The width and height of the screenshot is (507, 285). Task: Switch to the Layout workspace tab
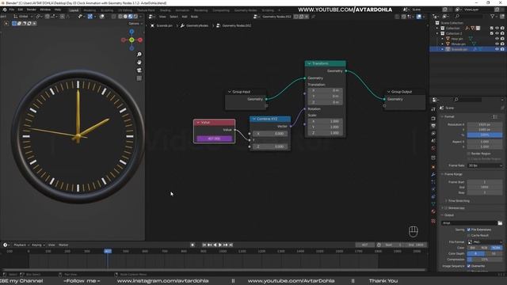[74, 10]
